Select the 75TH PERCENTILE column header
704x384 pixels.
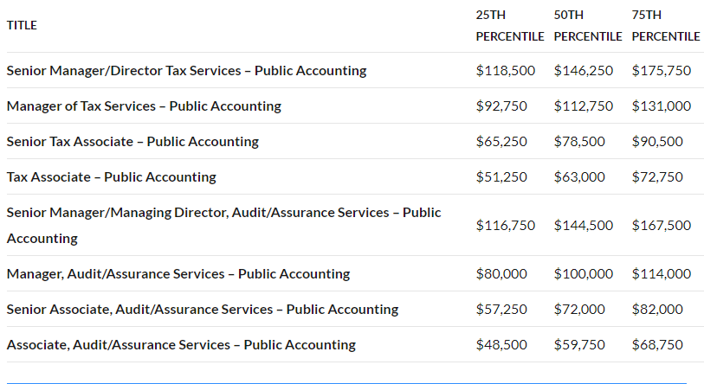[665, 26]
